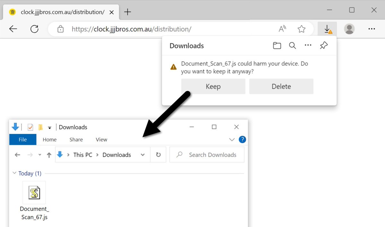Activate Read aloud in the address bar
The image size is (385, 227).
(282, 29)
